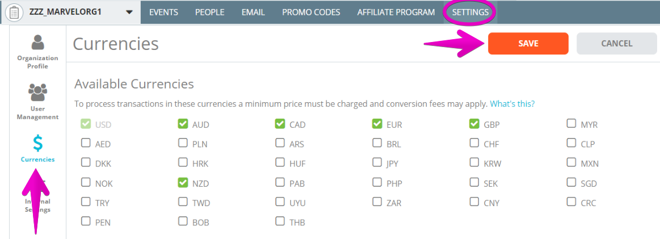Viewport: 660px width, 239px height.
Task: Enable the JPY currency checkbox
Action: [377, 162]
